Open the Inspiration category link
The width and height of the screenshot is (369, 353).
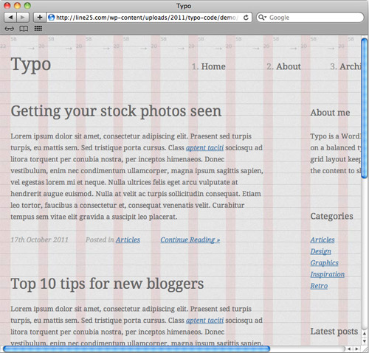tap(327, 274)
